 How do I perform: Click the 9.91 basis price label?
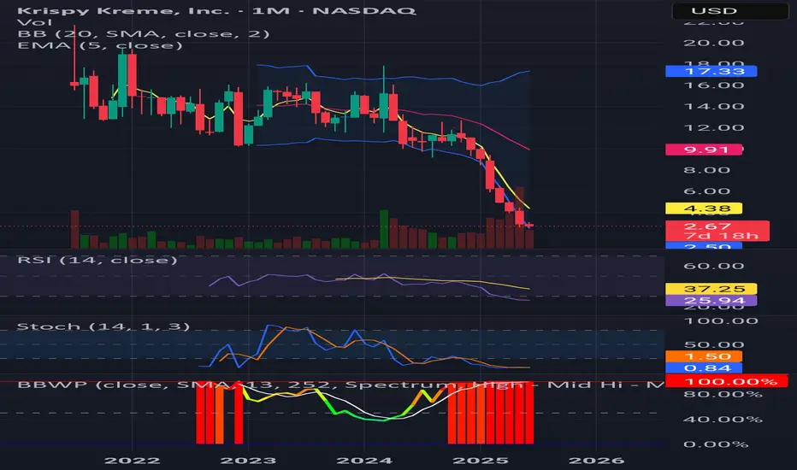point(704,150)
